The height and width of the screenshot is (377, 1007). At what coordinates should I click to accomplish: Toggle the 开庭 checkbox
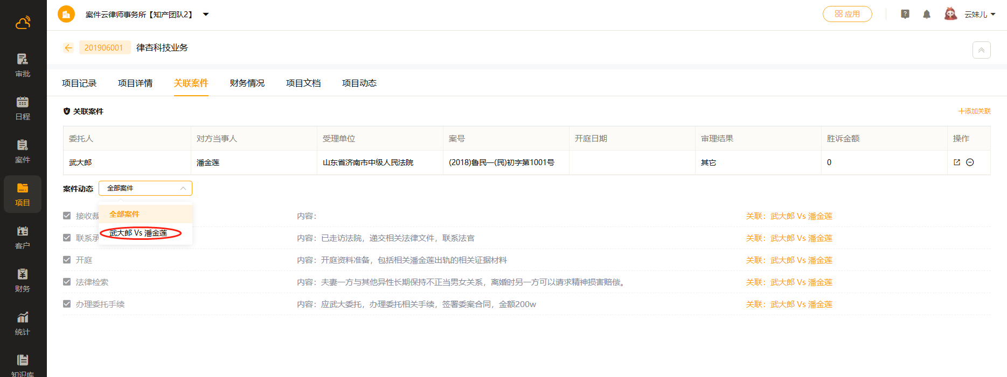pos(67,260)
